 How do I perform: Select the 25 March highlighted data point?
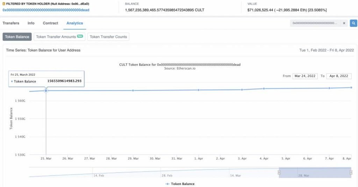point(46,91)
